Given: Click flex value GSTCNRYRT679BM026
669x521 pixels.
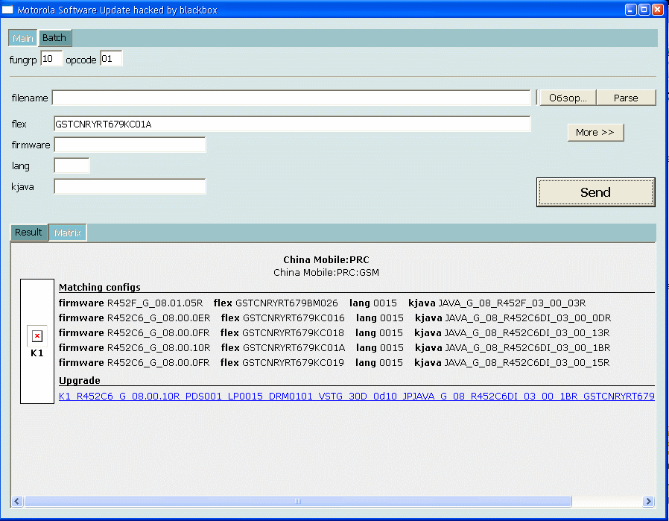Looking at the screenshot, I should click(x=287, y=303).
